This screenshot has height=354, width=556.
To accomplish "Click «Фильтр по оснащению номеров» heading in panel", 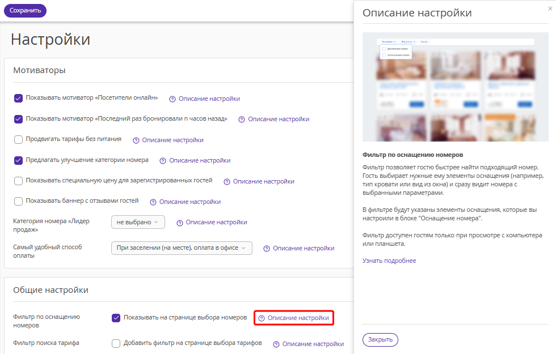I will 413,155.
